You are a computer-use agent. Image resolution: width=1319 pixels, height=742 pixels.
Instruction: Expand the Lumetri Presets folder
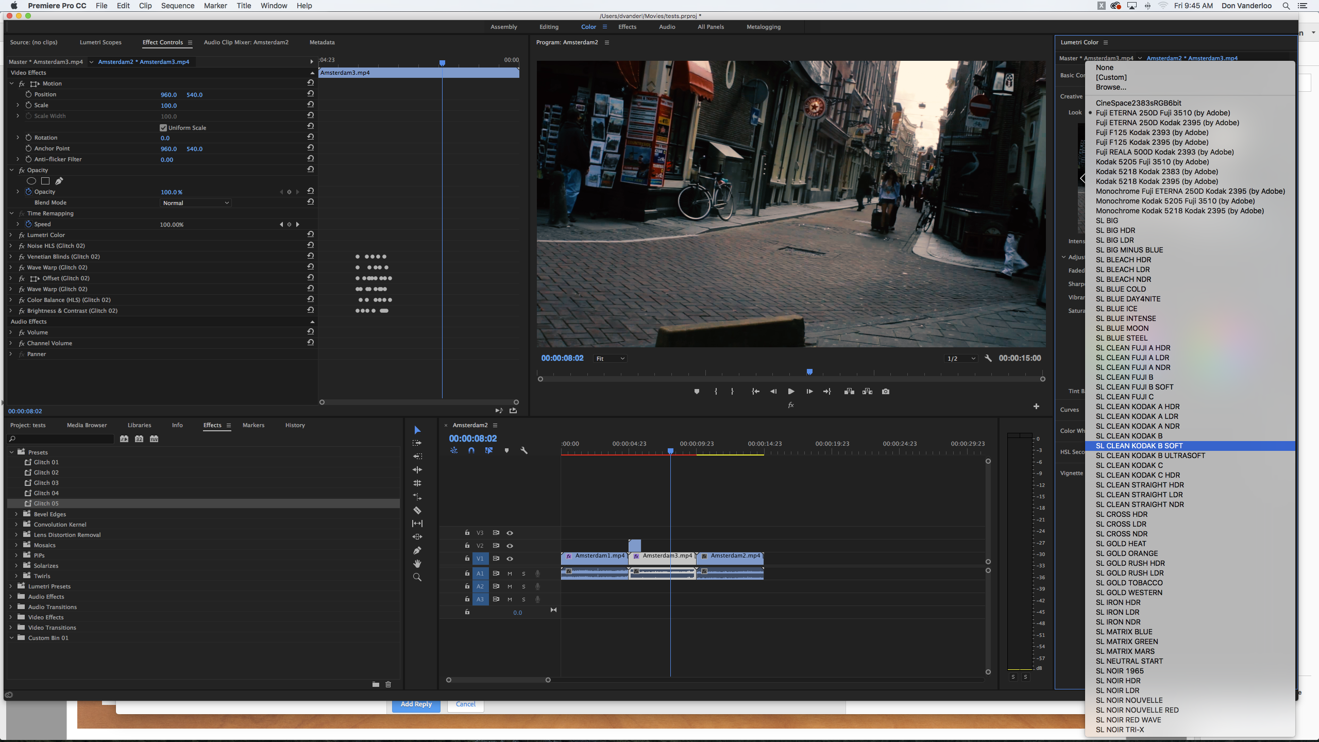coord(11,586)
